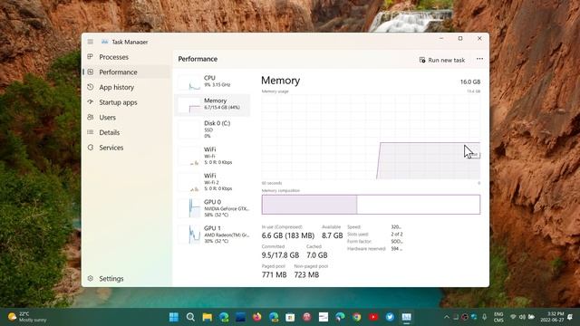This screenshot has height=326, width=580.
Task: Click the battery icon in system tray
Action: click(532, 317)
